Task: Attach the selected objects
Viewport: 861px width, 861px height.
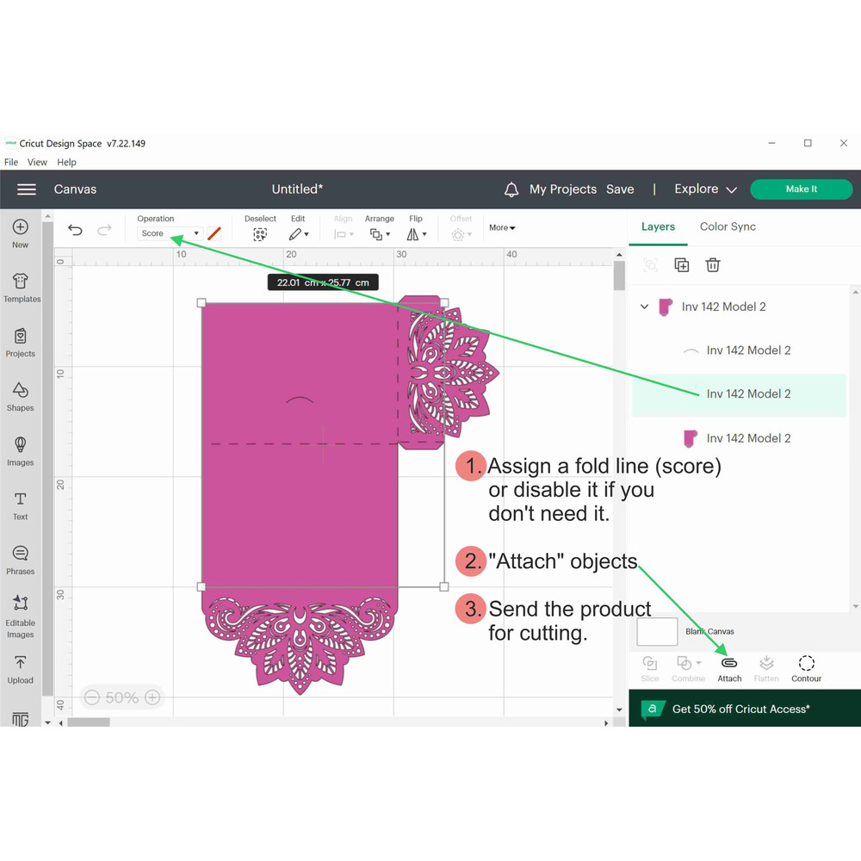Action: point(729,667)
